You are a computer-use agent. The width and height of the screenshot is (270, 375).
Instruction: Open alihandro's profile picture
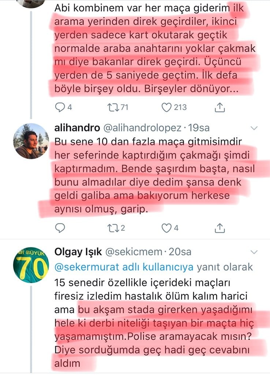click(31, 141)
